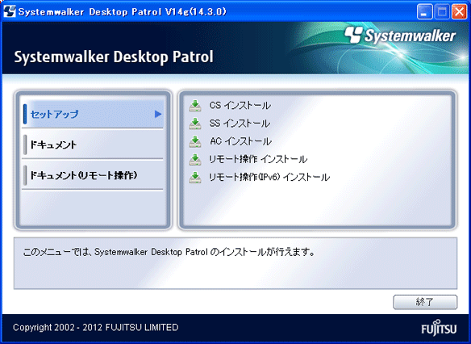
Task: Launch リモート操作 インストール
Action: (x=258, y=159)
